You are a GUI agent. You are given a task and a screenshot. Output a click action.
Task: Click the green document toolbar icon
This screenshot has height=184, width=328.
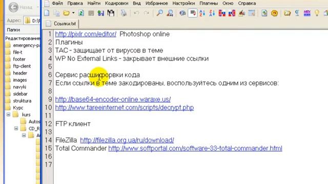pos(264,13)
